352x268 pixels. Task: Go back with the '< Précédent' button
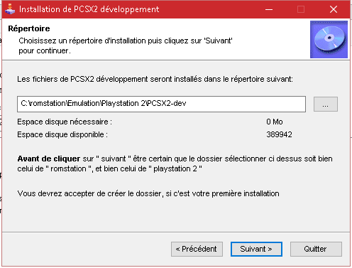click(197, 249)
